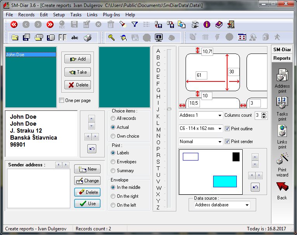The width and height of the screenshot is (297, 235).
Task: Open the File menu
Action: [x=9, y=15]
